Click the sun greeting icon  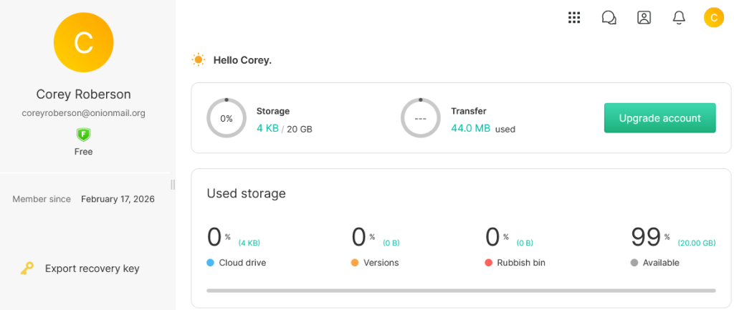(x=199, y=60)
